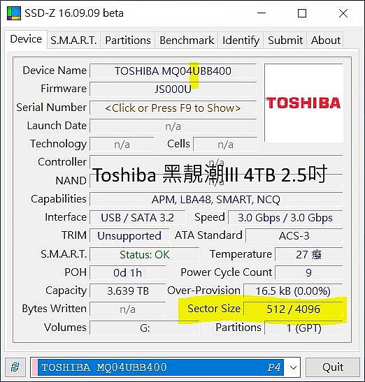Maximize the SSD-Z window
The image size is (365, 382).
coord(302,13)
